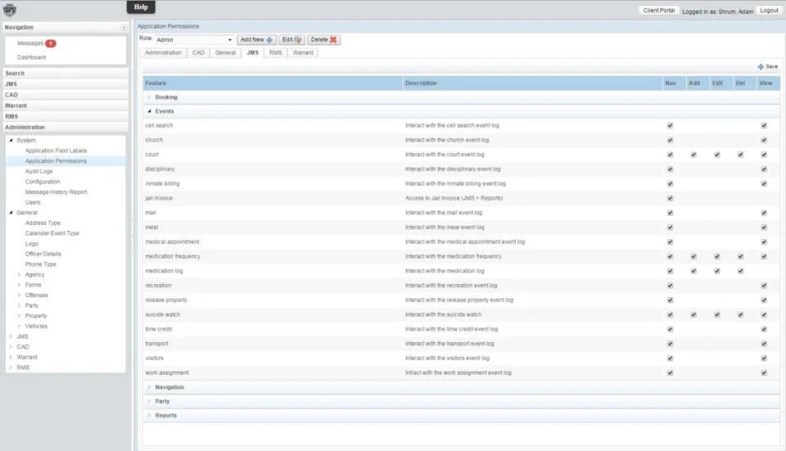Expand the Vehicles tree node

(x=20, y=327)
